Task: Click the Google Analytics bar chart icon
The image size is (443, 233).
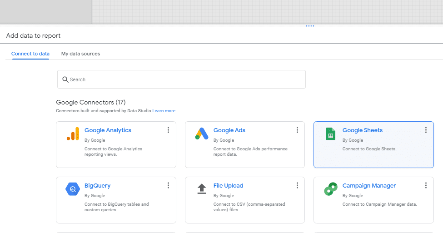Action: click(x=73, y=134)
